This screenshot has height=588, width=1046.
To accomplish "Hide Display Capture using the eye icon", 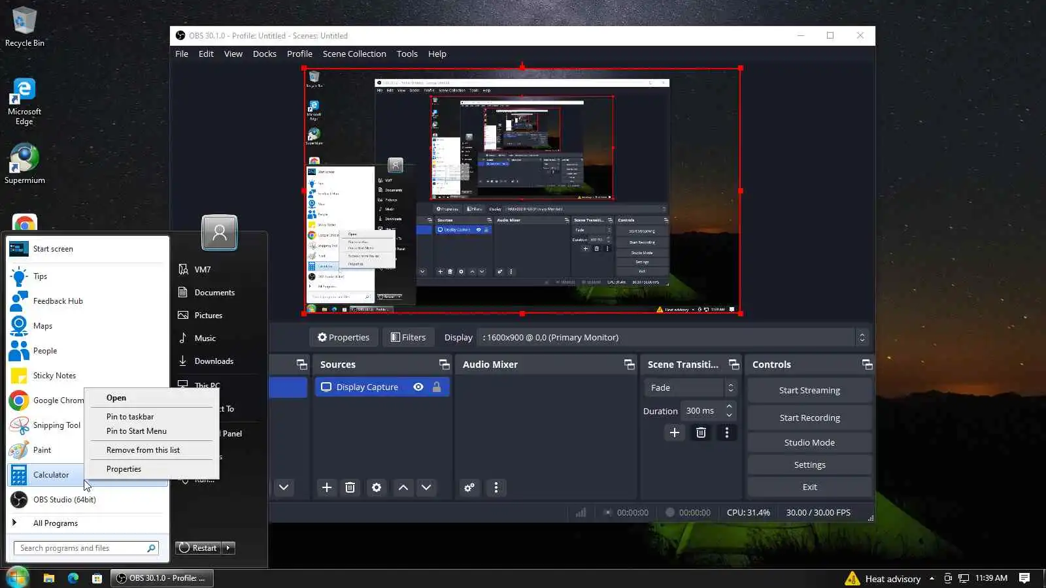I will (418, 387).
